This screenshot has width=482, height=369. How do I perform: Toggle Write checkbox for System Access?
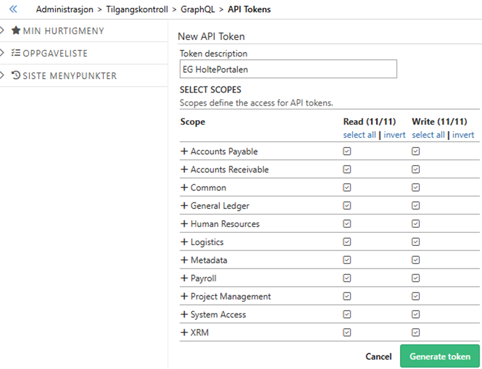[416, 314]
